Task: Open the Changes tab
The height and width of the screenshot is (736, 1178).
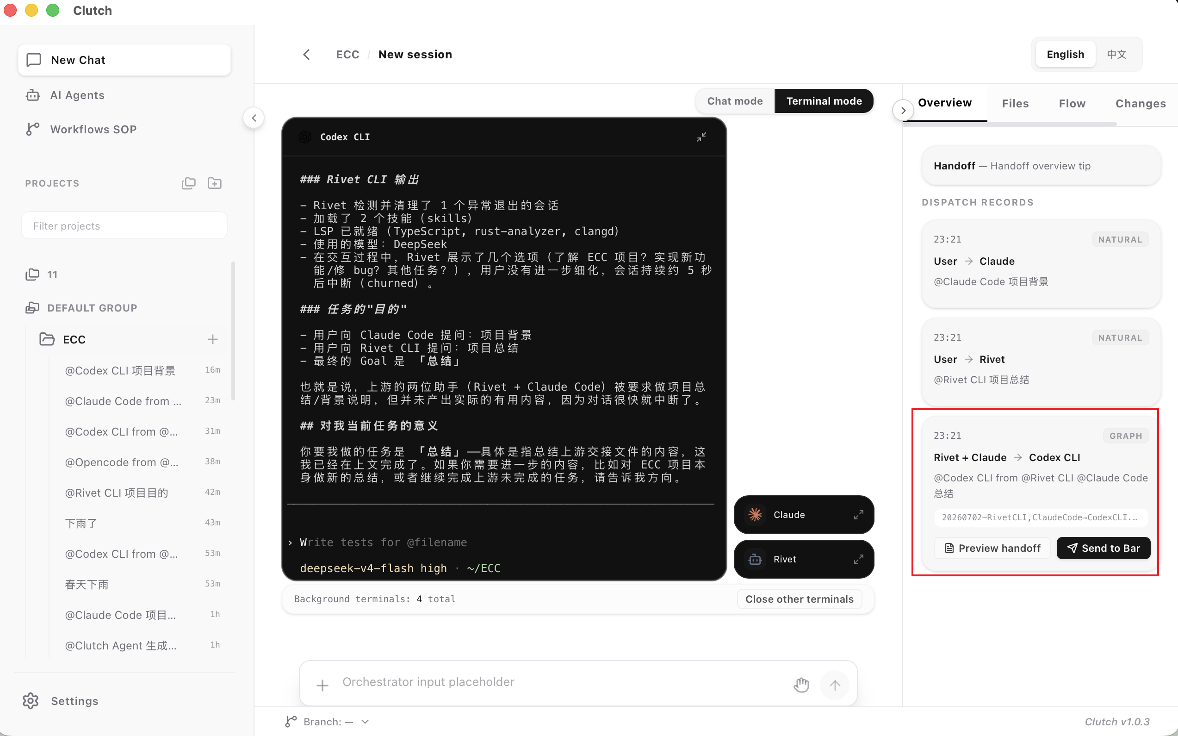Action: 1141,103
